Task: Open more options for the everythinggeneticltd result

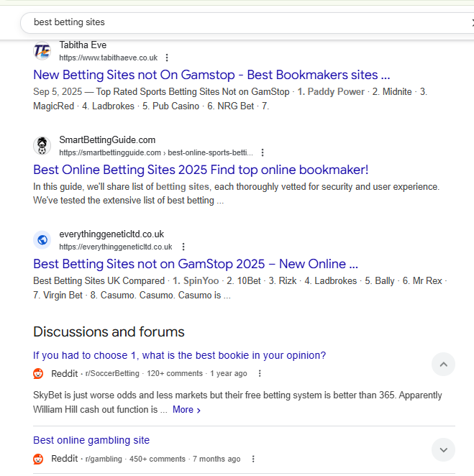Action: 183,247
